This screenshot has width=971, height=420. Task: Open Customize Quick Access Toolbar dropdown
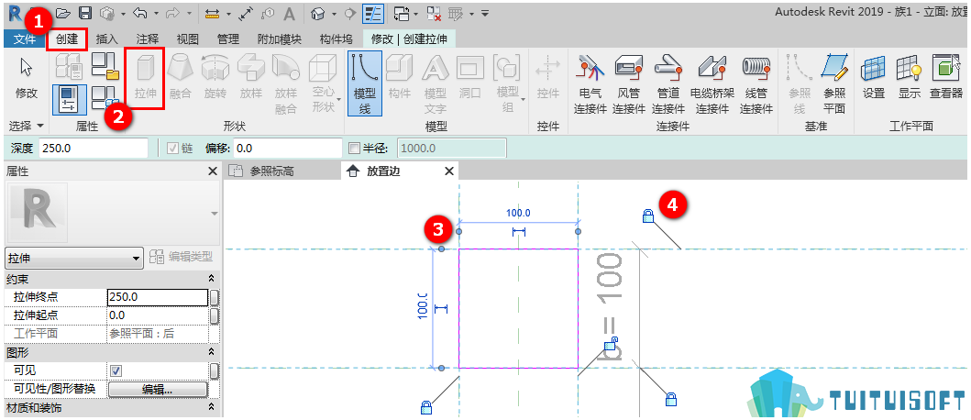pyautogui.click(x=485, y=13)
